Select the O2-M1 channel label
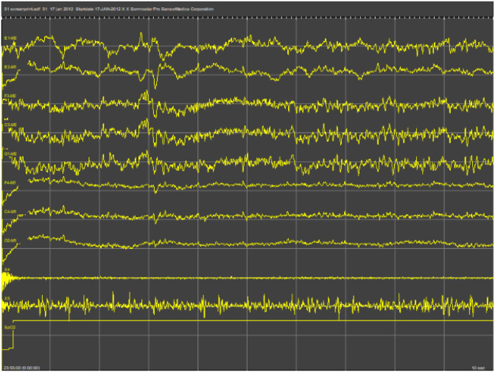Viewport: 495px width, 372px height. (10, 240)
